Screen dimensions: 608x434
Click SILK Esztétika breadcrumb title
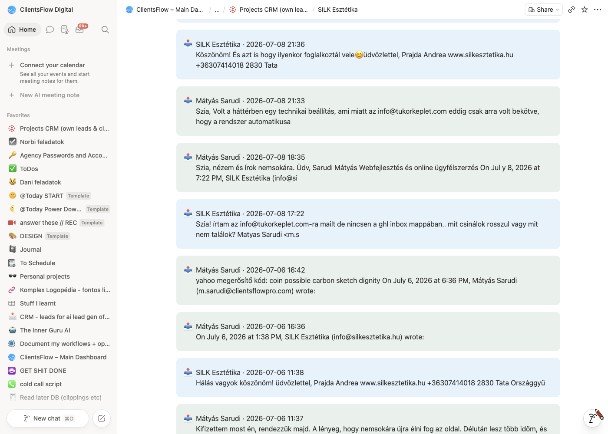click(338, 10)
